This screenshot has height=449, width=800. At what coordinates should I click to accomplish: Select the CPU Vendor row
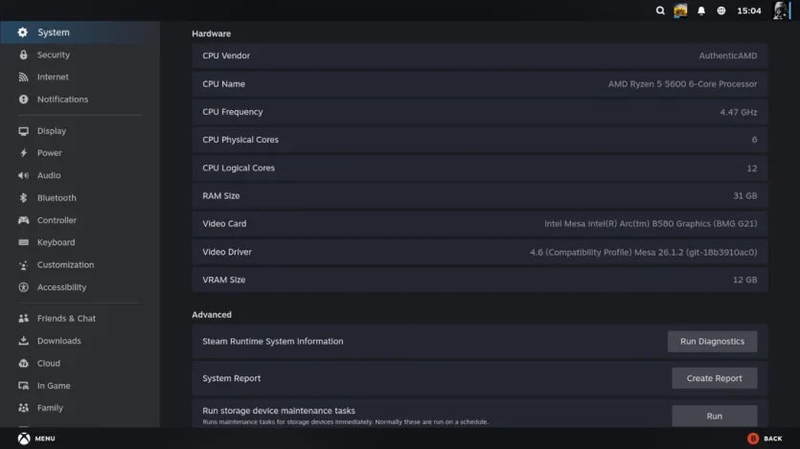[480, 56]
